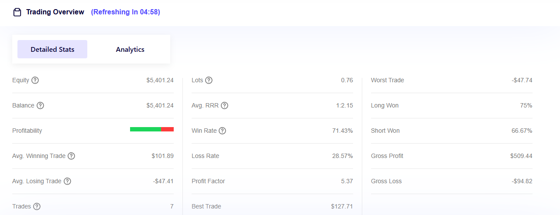Click the Worst Trade value -$47.74
Screen dimensions: 560x215
tap(522, 80)
